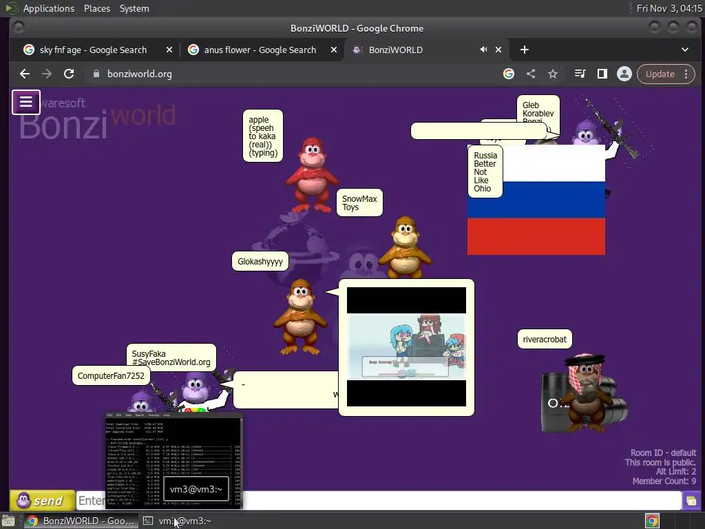Open Chrome profile avatar
The width and height of the screenshot is (705, 529).
624,74
